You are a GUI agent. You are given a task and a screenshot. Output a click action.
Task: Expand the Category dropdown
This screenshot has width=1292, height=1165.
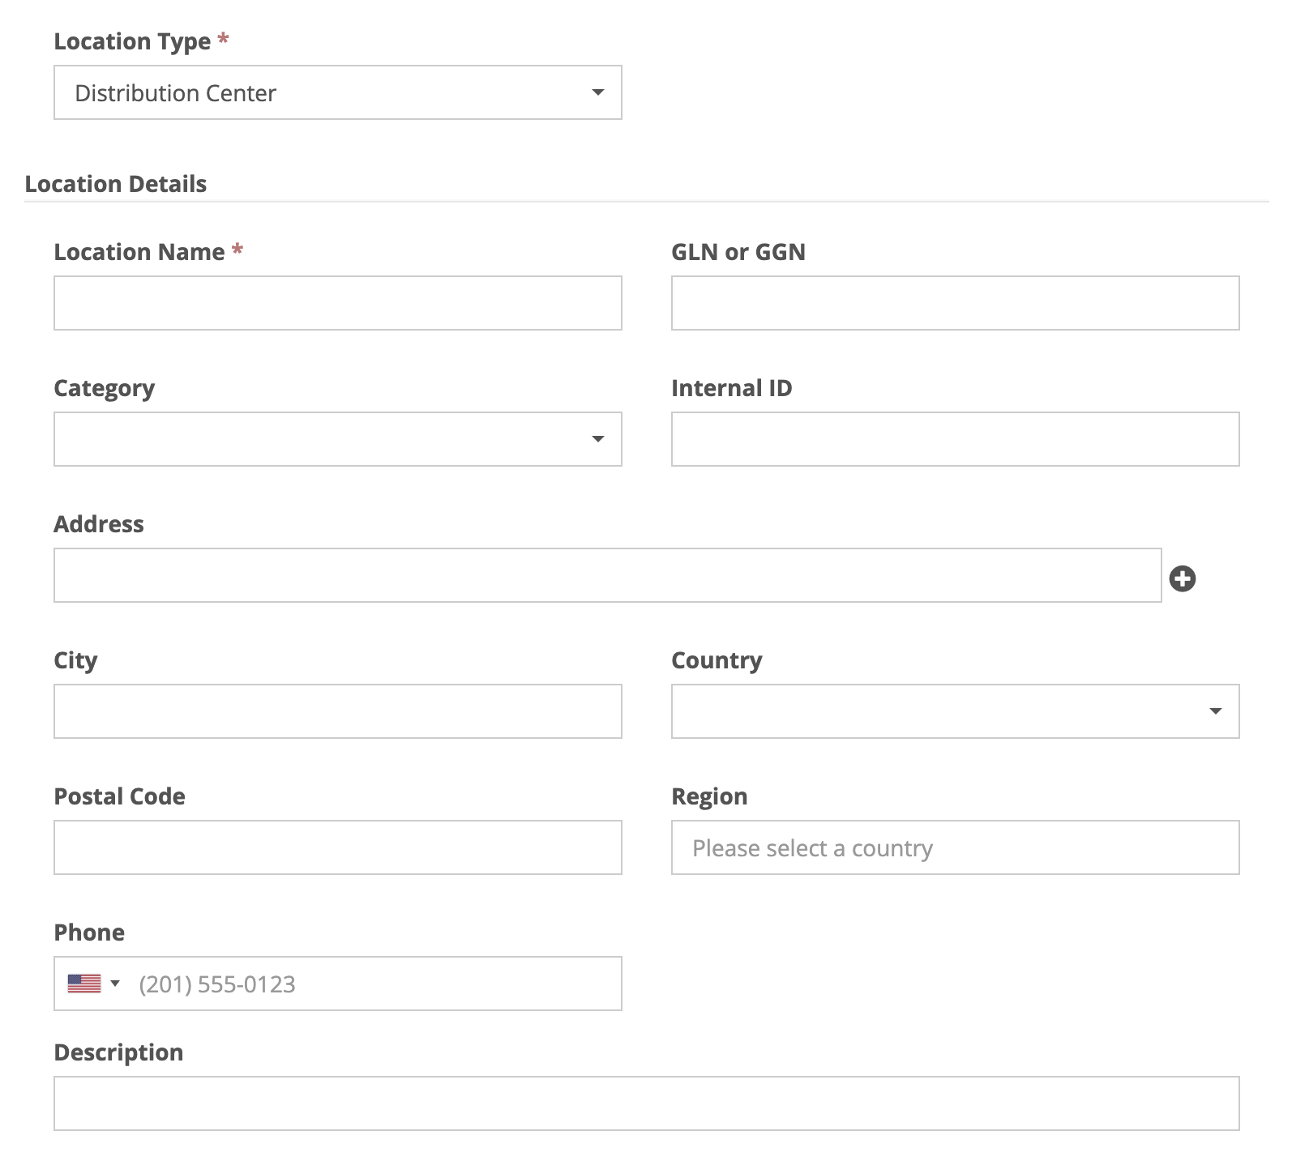pyautogui.click(x=338, y=439)
